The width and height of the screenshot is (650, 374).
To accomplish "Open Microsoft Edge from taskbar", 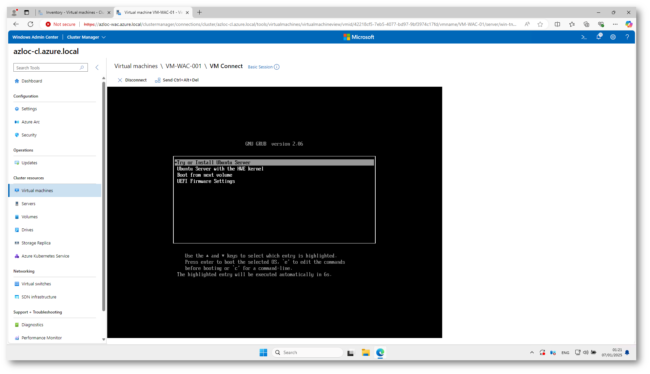I will (x=380, y=352).
